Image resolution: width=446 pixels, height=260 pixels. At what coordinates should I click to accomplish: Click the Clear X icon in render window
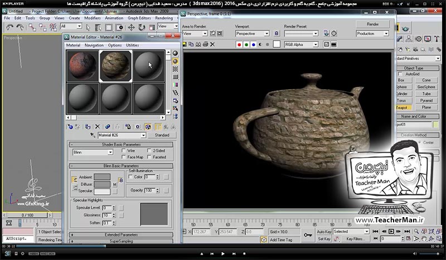pos(212,45)
